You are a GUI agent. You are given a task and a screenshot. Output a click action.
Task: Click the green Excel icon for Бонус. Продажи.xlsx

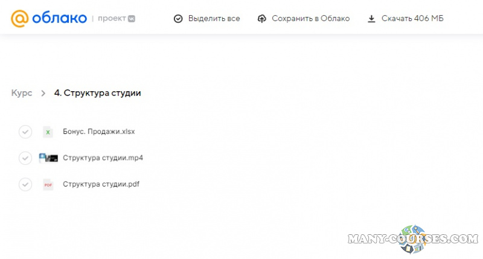pos(48,132)
